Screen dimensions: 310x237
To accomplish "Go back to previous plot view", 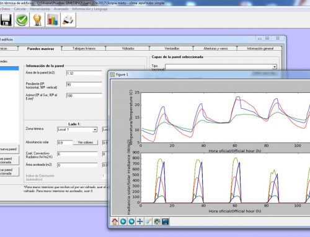I will coord(123,222).
